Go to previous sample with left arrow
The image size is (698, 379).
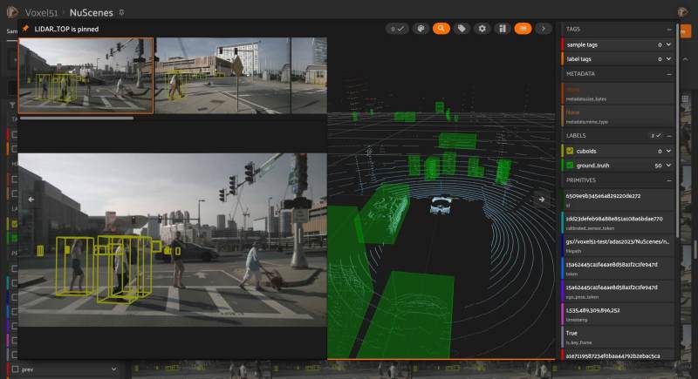tap(32, 199)
